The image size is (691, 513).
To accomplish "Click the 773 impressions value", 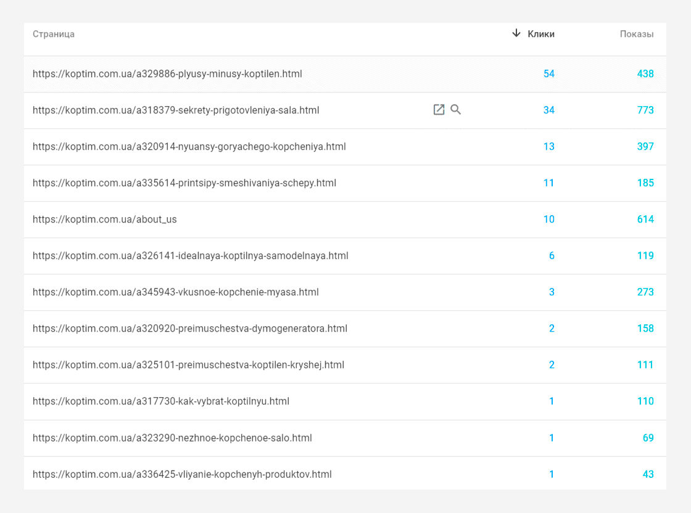I will tap(645, 110).
